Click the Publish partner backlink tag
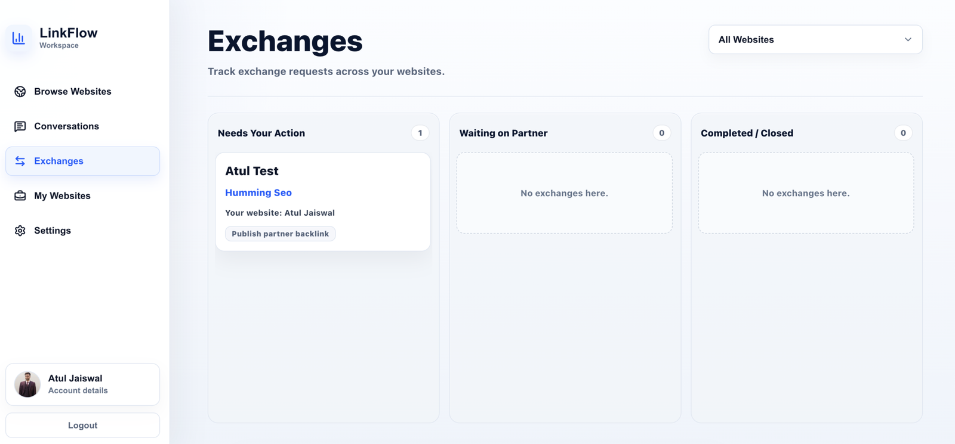Screen dimensions: 955x444 tap(280, 234)
